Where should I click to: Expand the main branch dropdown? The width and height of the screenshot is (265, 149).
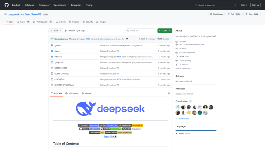[56, 31]
